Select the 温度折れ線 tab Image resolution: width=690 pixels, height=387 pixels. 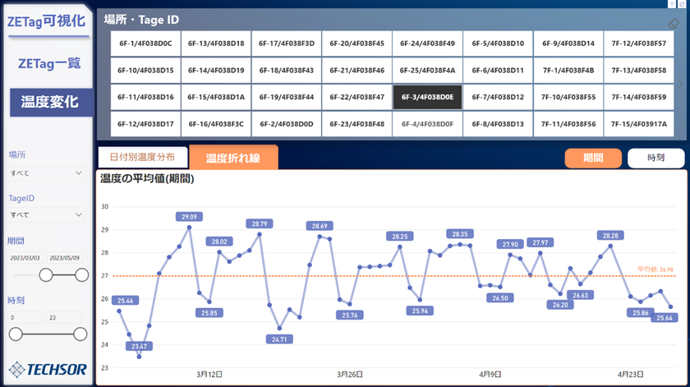click(233, 158)
